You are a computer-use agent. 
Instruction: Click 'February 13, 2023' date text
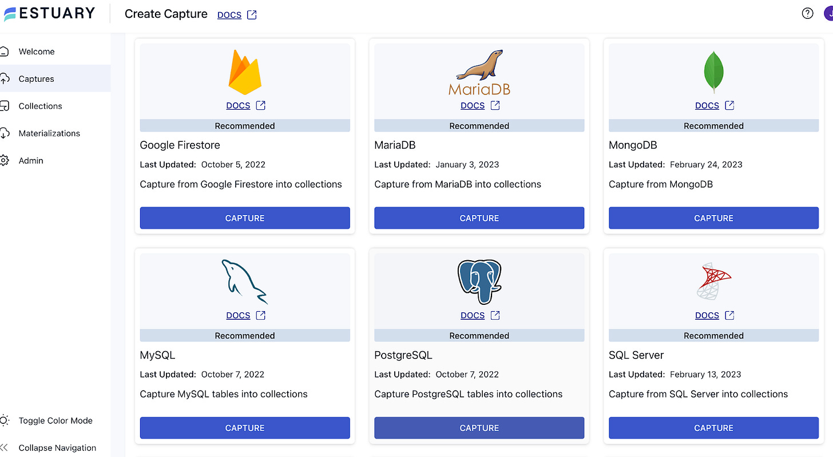705,375
